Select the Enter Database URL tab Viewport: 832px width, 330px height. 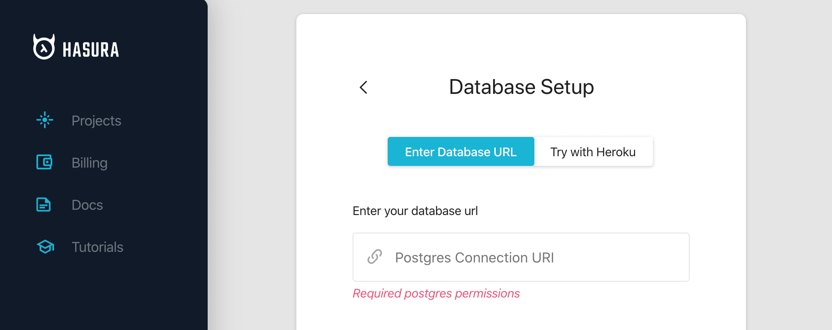(461, 152)
